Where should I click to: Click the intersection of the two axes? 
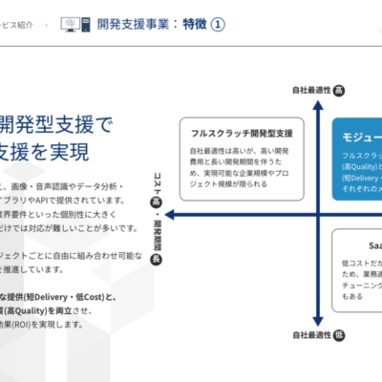tap(318, 215)
